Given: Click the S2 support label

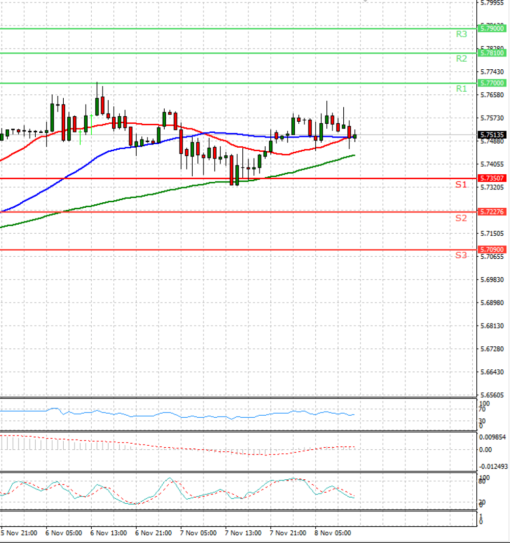Looking at the screenshot, I should [461, 218].
